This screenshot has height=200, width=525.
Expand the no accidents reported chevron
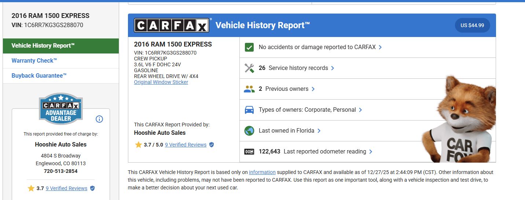pyautogui.click(x=380, y=47)
